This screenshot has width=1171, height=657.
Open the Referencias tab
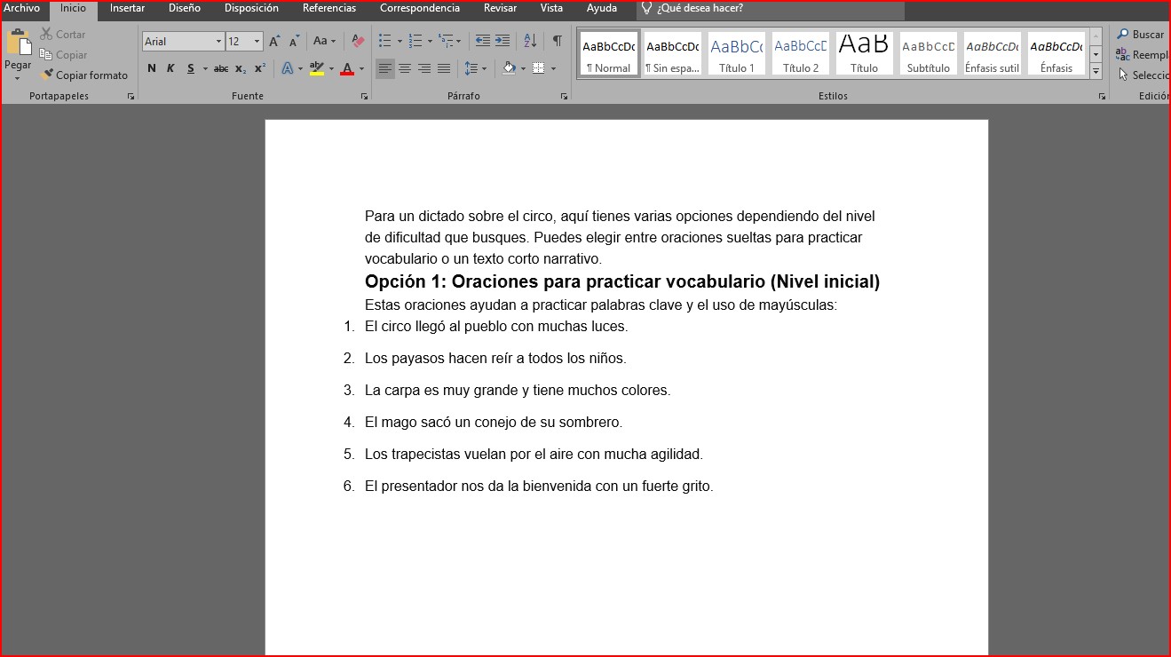[328, 8]
